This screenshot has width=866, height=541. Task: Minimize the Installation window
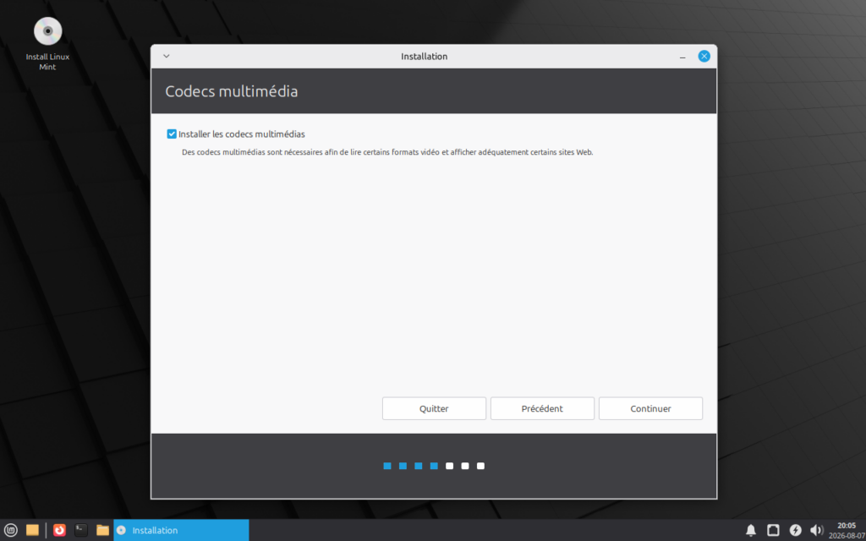click(x=683, y=57)
